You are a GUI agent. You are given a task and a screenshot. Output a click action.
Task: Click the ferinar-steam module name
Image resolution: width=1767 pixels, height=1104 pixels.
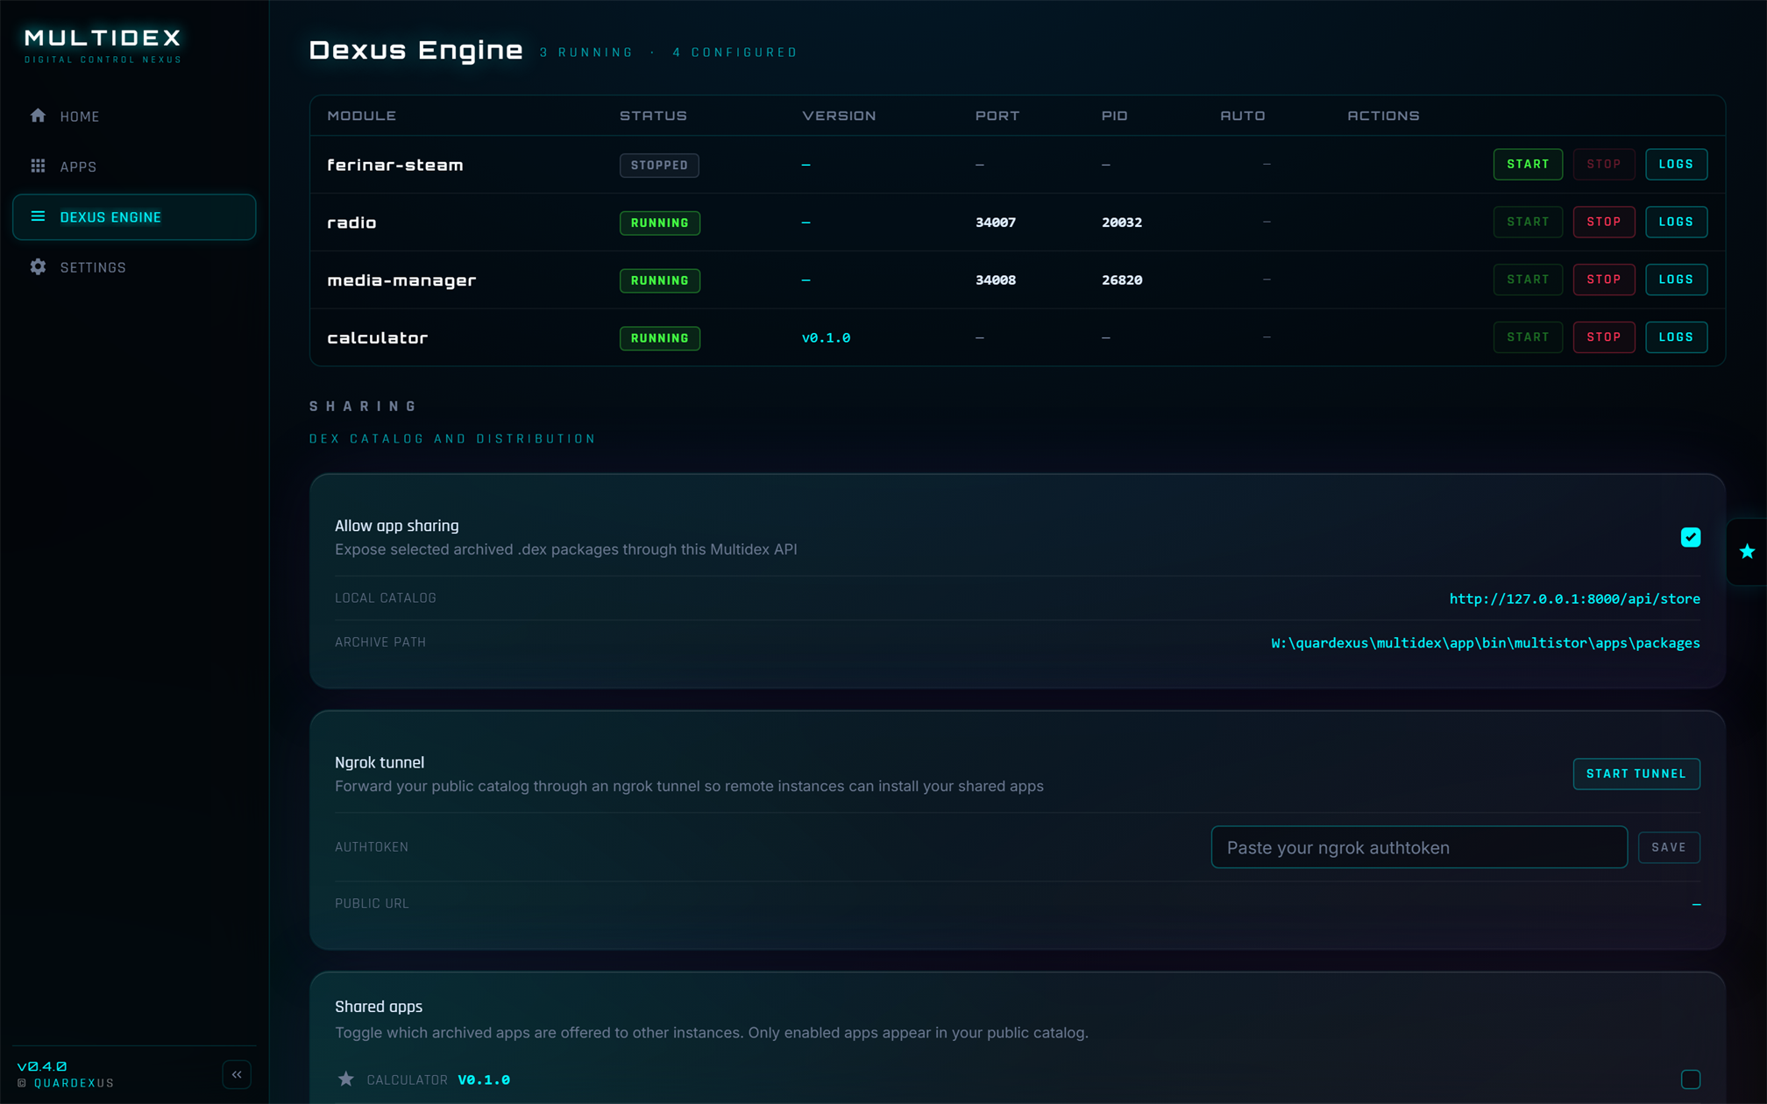point(395,165)
